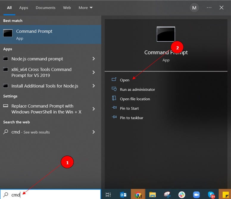
Task: Select x86_x64 Cross Tools Command Prompt result
Action: [44, 72]
